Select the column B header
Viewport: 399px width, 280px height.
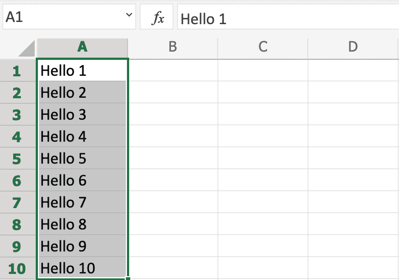pyautogui.click(x=173, y=47)
